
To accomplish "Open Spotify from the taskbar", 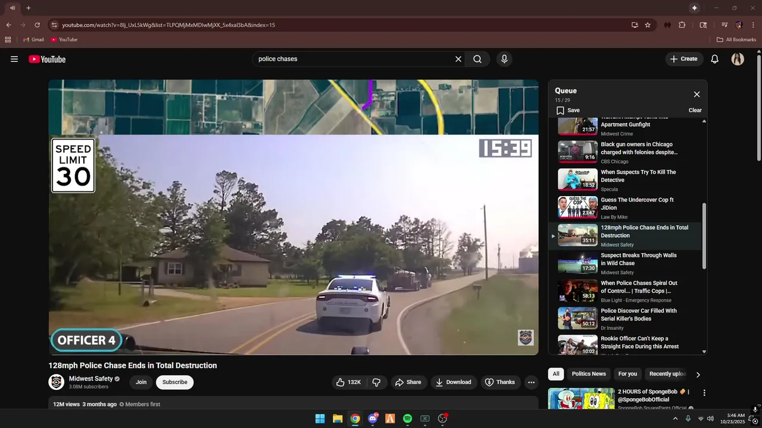I will point(407,418).
